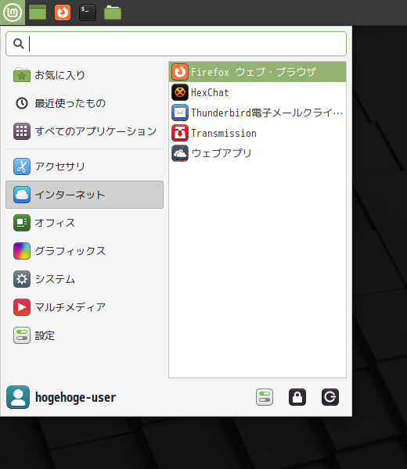
Task: Click the logout icon at bottom right
Action: coord(330,397)
